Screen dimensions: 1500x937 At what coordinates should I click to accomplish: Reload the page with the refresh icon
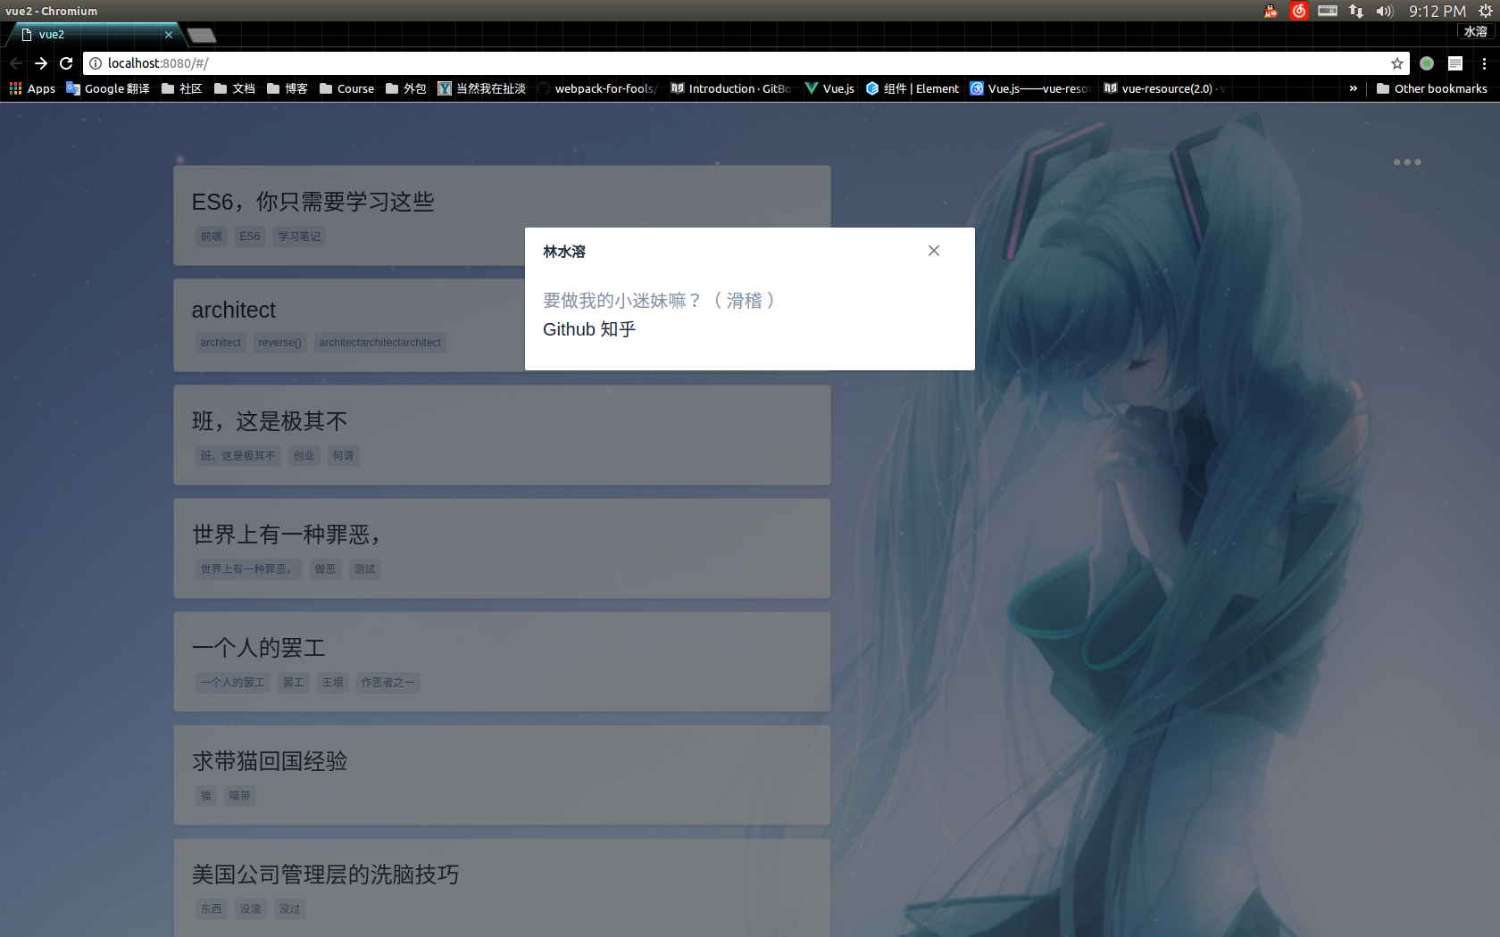point(66,63)
